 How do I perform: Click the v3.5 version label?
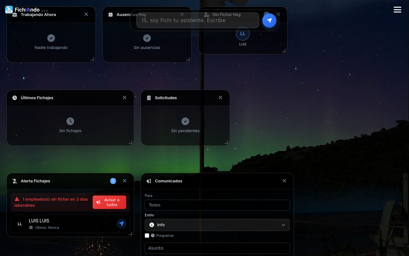[x=45, y=11]
